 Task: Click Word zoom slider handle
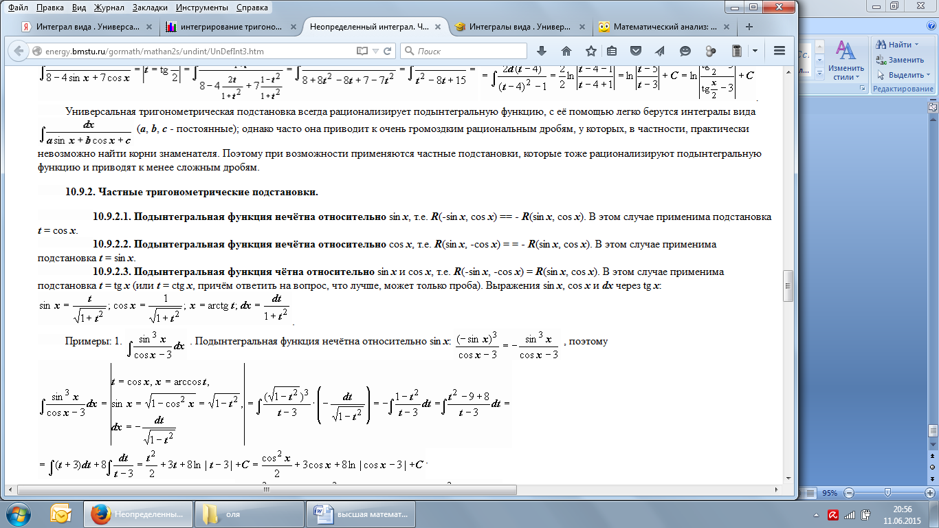pos(889,494)
